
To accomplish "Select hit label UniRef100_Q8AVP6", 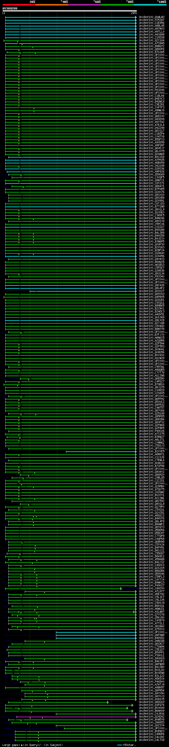I will [x=152, y=49].
